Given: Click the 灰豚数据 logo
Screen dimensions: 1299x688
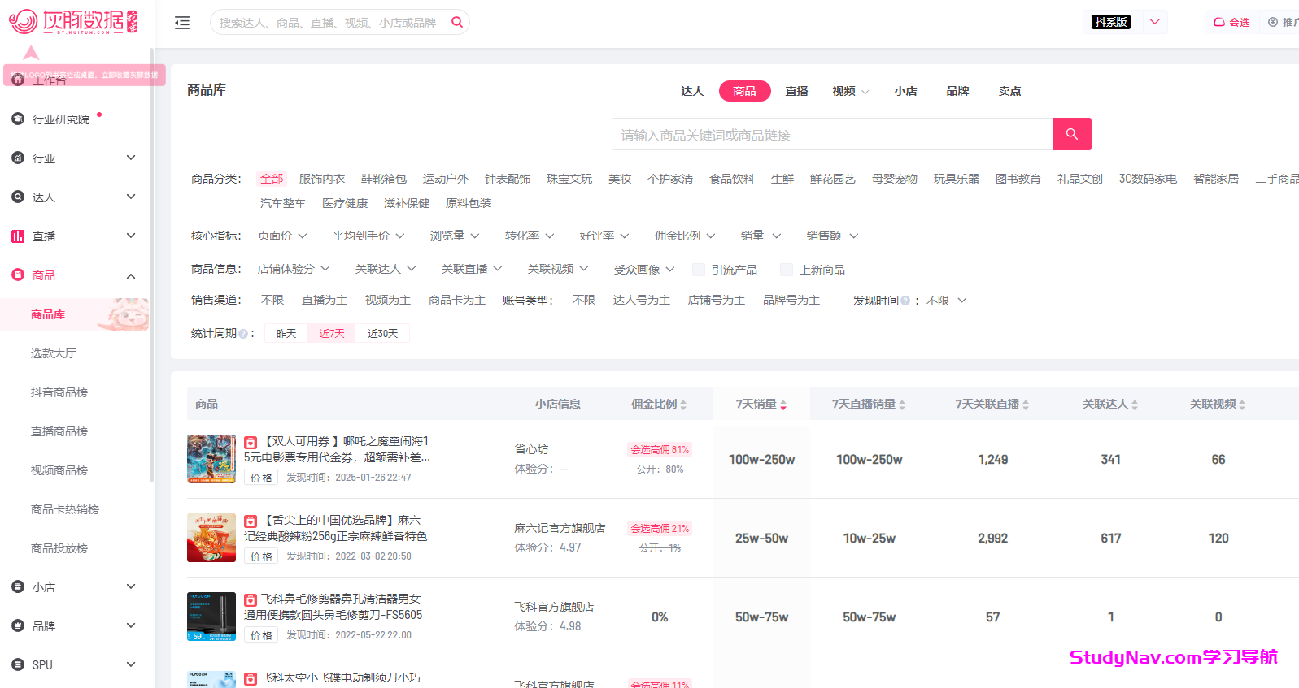Looking at the screenshot, I should tap(73, 21).
